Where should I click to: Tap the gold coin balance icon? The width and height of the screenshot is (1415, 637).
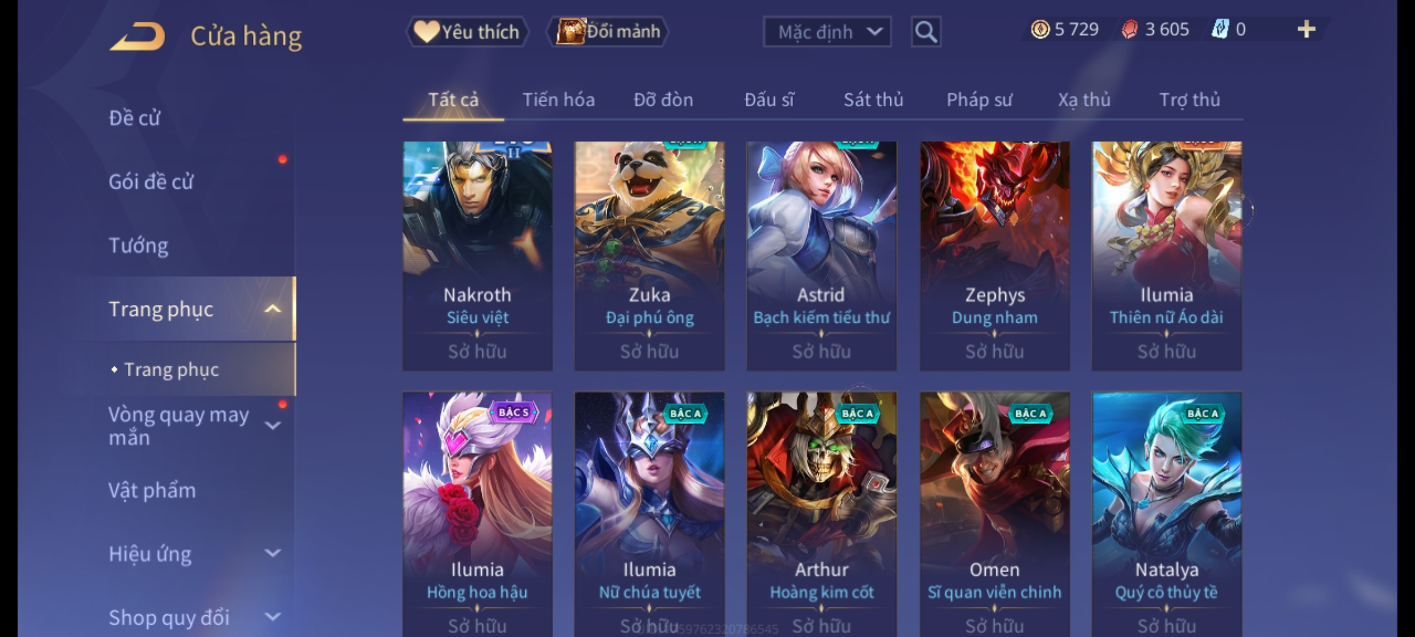(1040, 29)
